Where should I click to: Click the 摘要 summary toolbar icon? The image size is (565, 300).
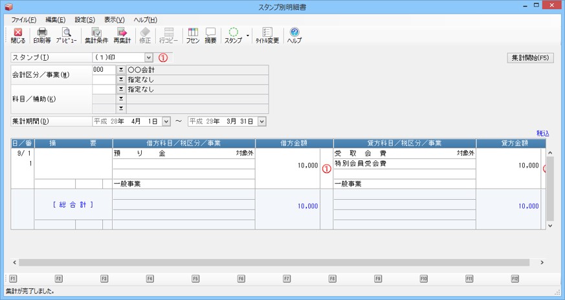(210, 35)
